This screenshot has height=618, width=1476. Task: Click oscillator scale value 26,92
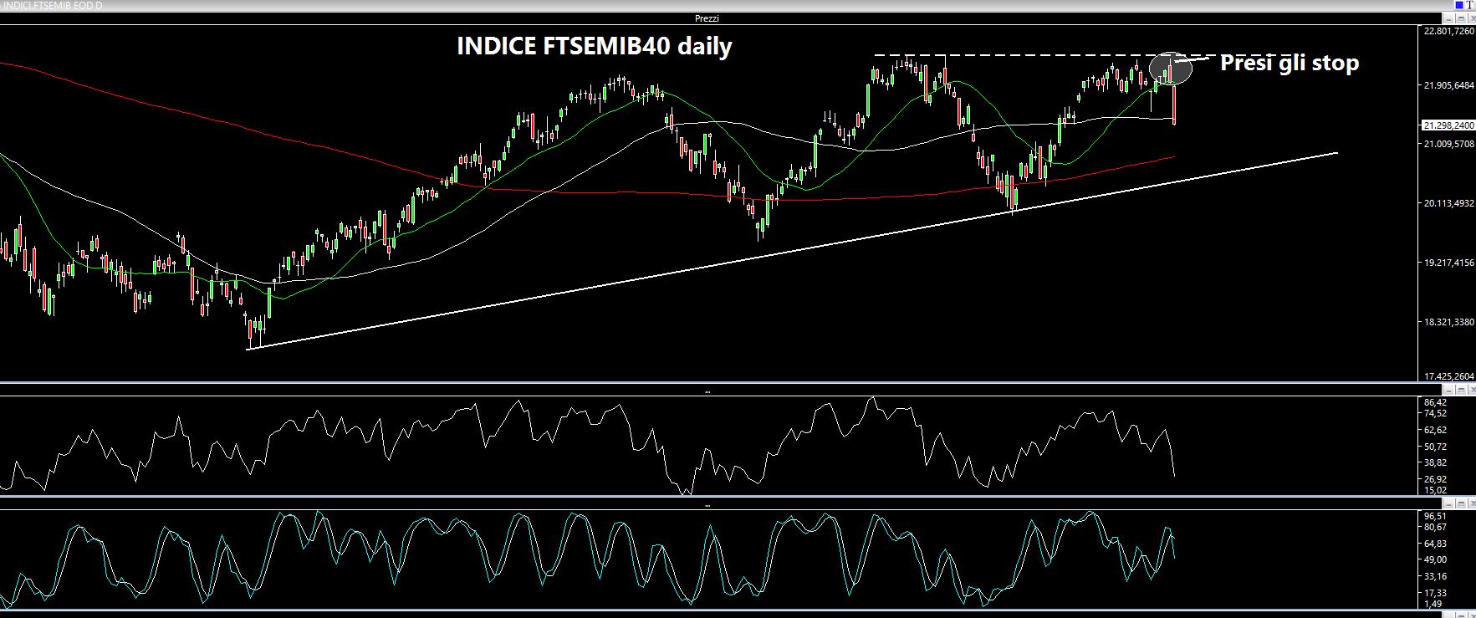pyautogui.click(x=1435, y=479)
